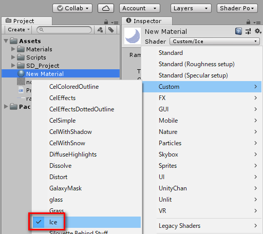Toggle the Project panel lock icon
This screenshot has height=234, width=263.
pyautogui.click(x=106, y=22)
